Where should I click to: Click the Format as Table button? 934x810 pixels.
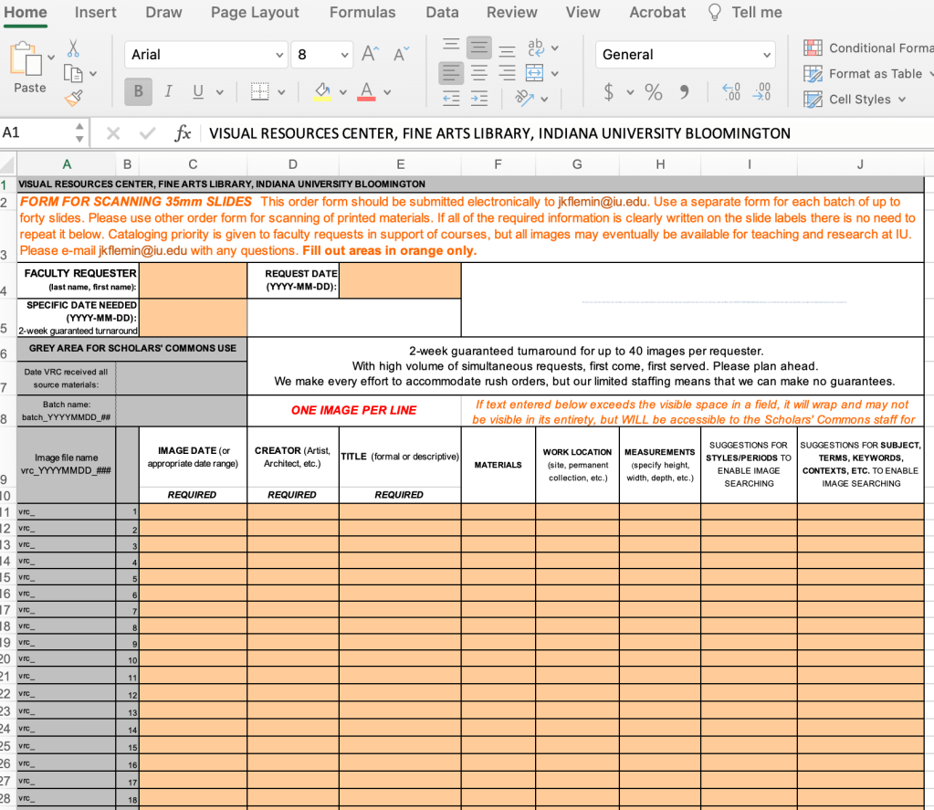coord(867,73)
